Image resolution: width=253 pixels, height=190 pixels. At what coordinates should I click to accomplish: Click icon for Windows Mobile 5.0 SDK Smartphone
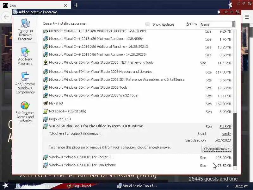tap(46, 165)
